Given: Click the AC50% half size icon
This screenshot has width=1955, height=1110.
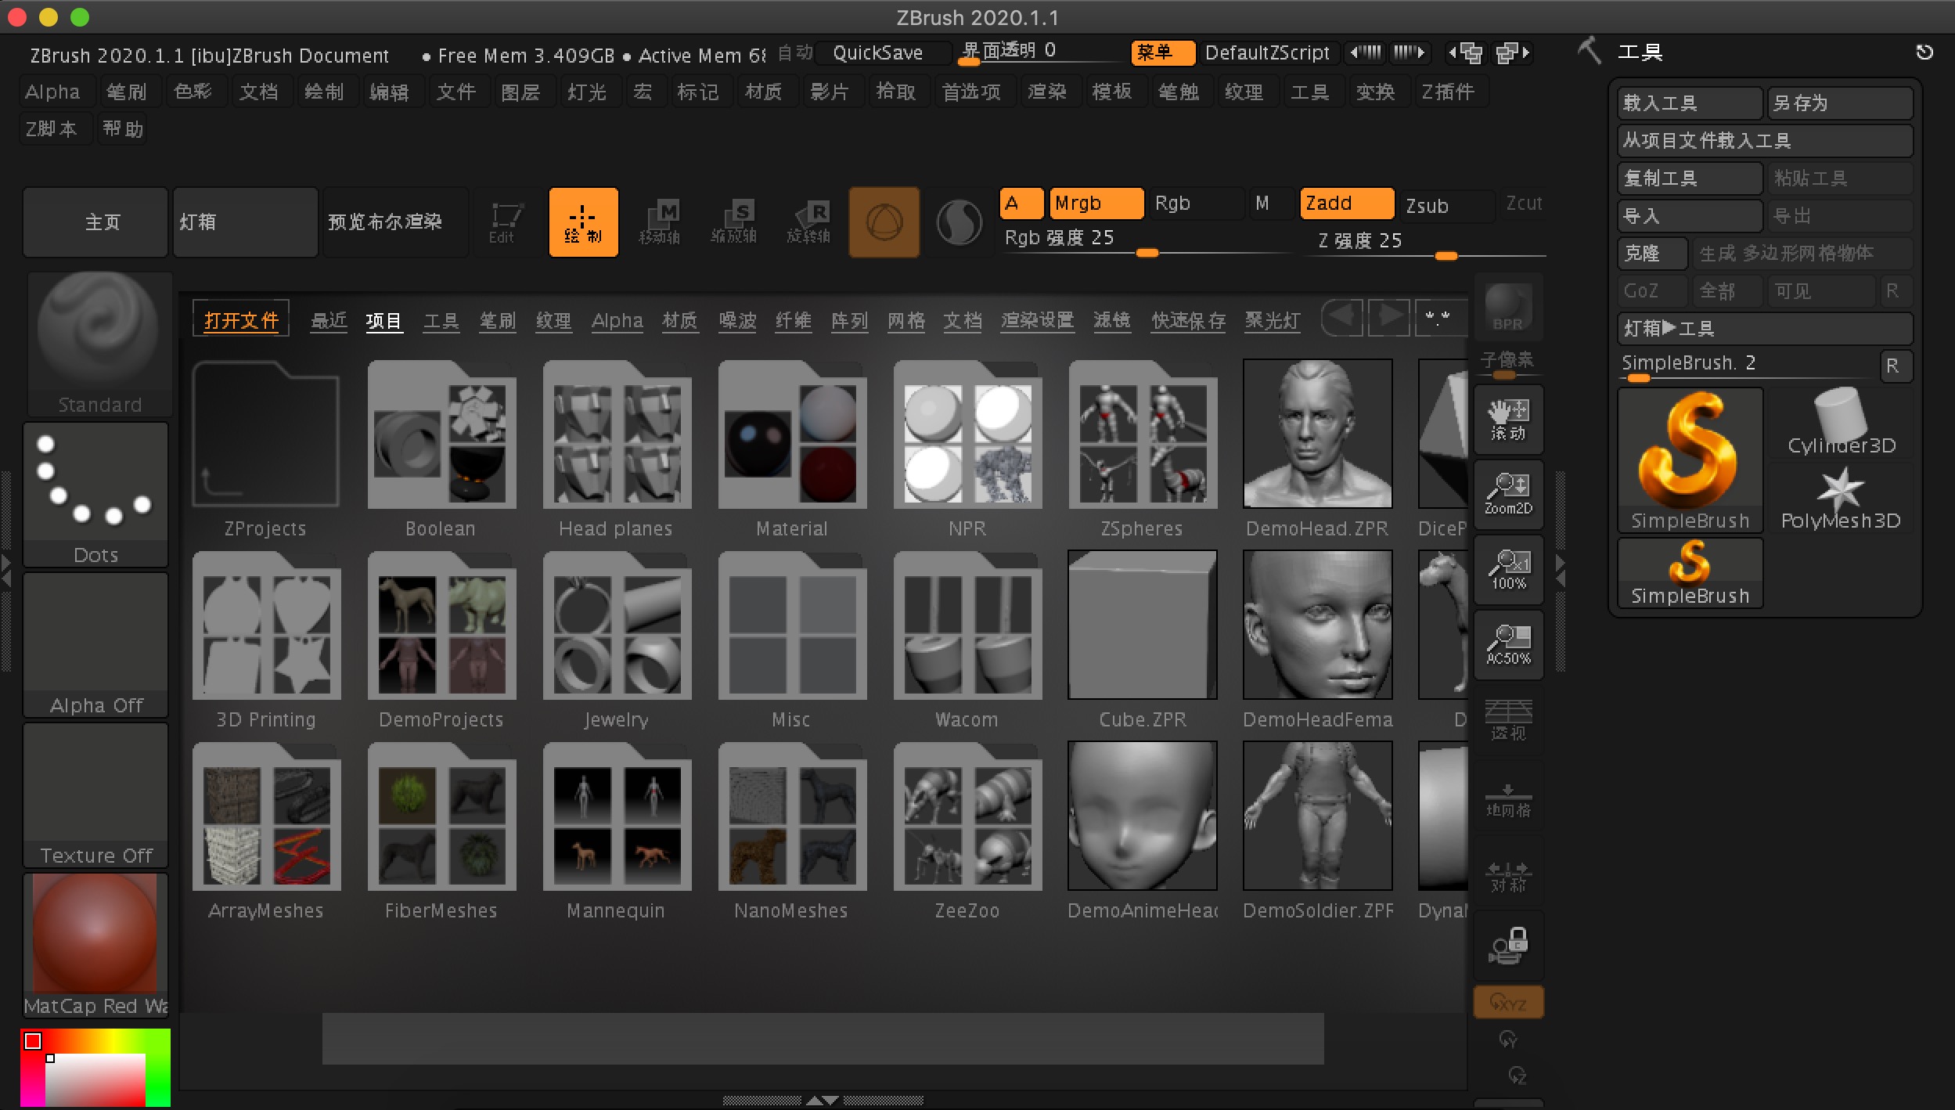Looking at the screenshot, I should pos(1508,645).
